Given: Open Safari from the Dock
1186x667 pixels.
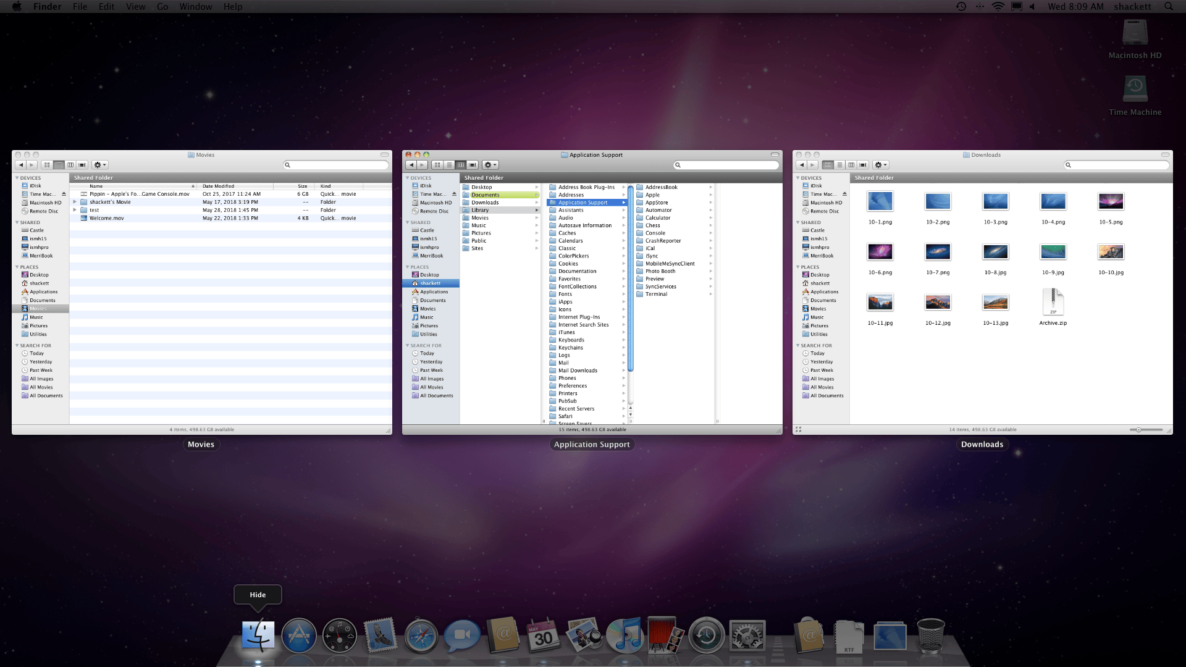Looking at the screenshot, I should pos(421,636).
